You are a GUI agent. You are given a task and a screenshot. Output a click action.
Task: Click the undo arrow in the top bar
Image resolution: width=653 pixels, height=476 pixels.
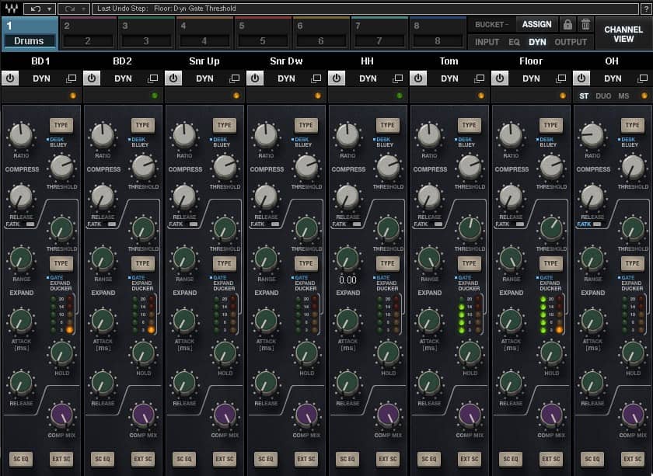[x=35, y=8]
